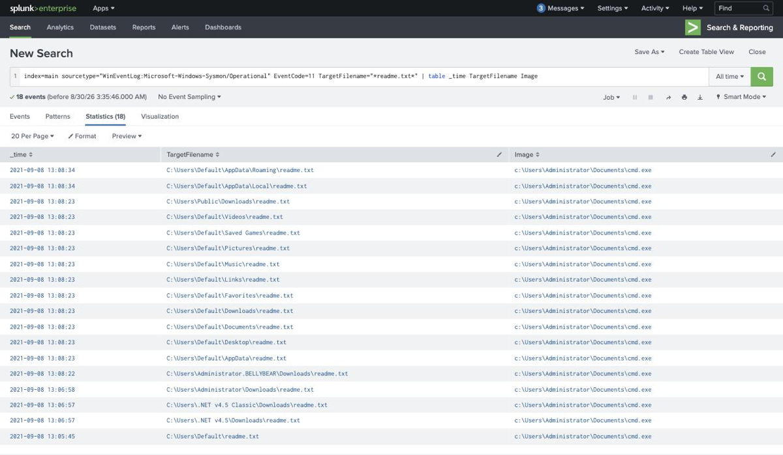Expand No Event Sampling dropdown
Image resolution: width=783 pixels, height=455 pixels.
(x=189, y=97)
